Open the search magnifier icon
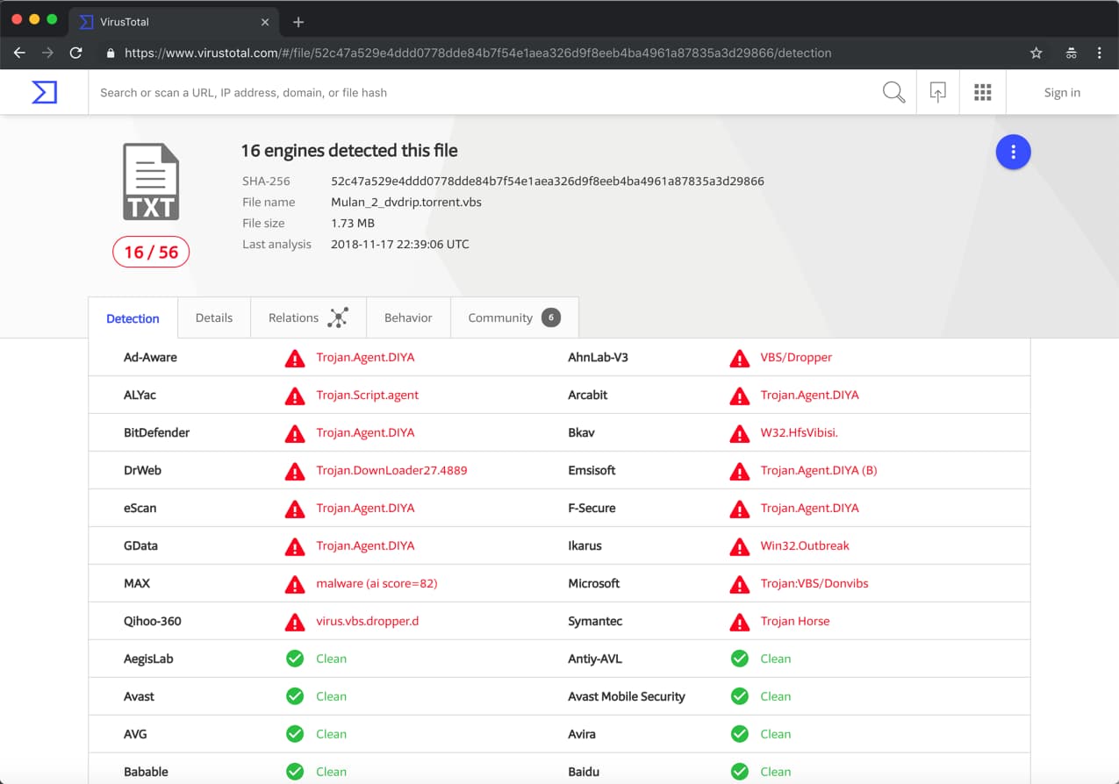The width and height of the screenshot is (1119, 784). (x=893, y=92)
